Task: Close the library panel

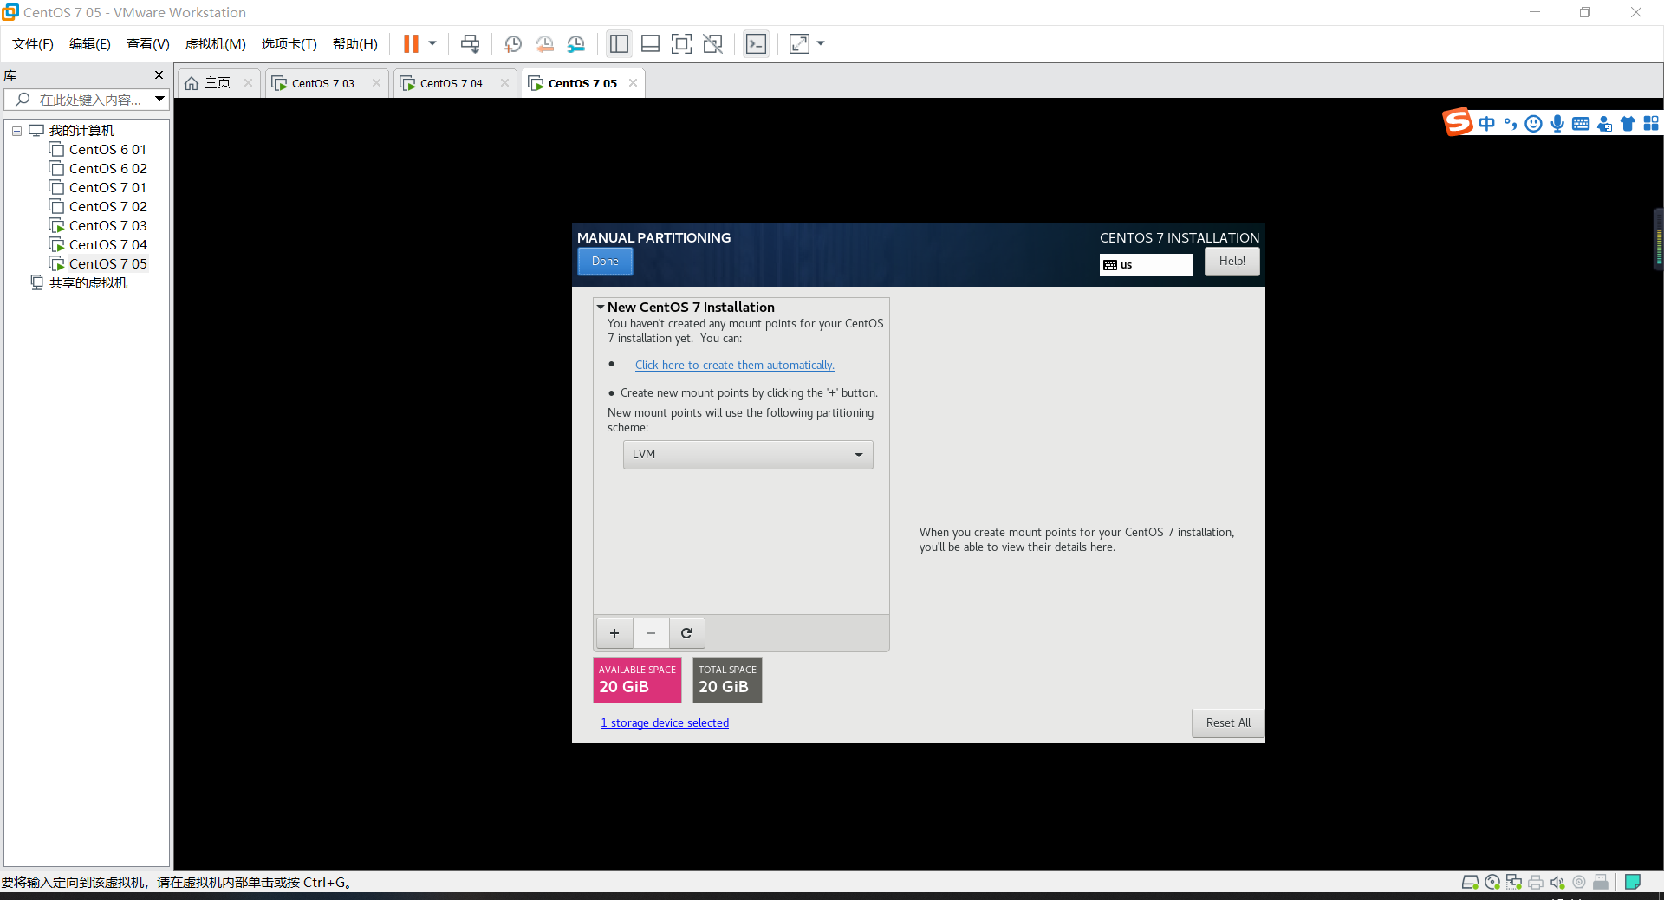Action: (159, 75)
